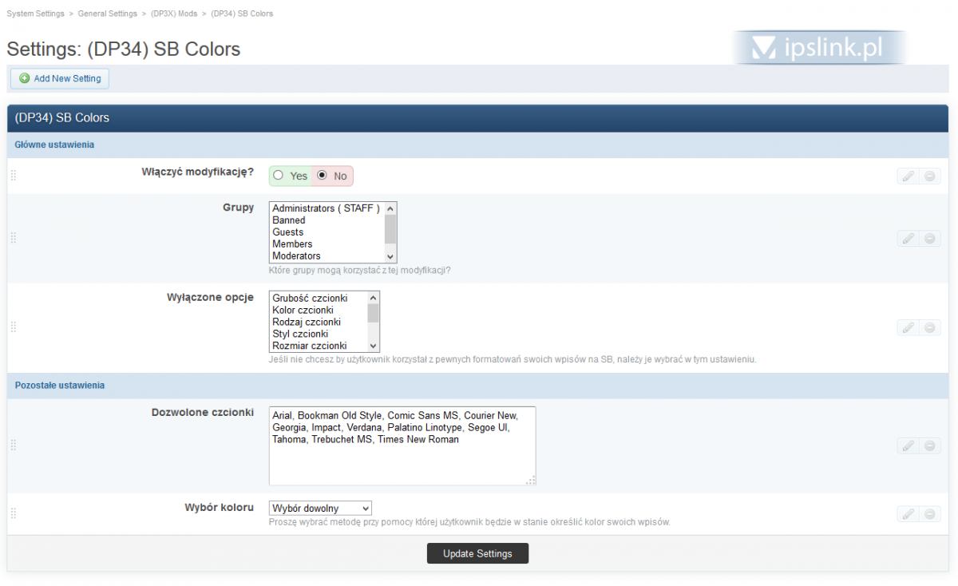Edit the Grupy setting via pencil icon

click(x=908, y=238)
